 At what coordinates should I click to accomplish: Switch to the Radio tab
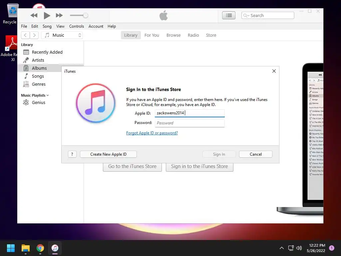click(x=193, y=35)
